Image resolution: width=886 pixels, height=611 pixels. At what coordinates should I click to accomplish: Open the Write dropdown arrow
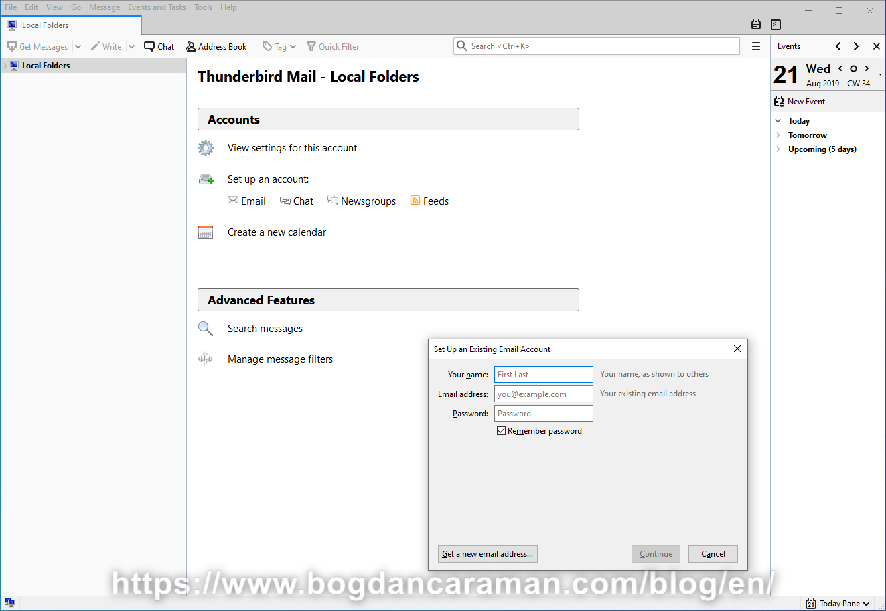[x=131, y=47]
